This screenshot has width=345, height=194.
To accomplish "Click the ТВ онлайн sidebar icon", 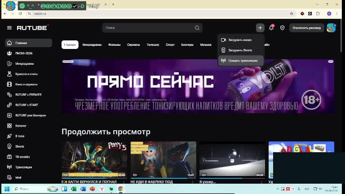I will pyautogui.click(x=9, y=157).
